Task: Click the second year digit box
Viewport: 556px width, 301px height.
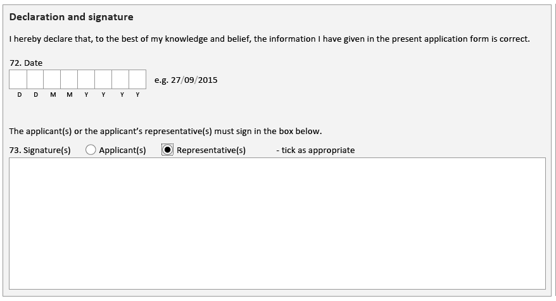Action: (x=103, y=80)
